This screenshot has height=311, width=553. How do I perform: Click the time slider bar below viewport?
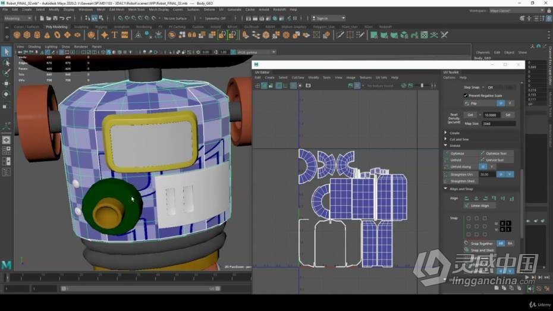(127, 278)
